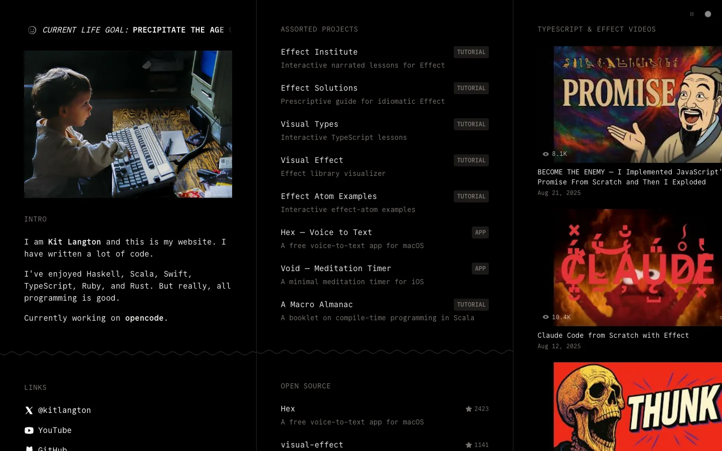Open the PROMISE video thumbnail

click(638, 104)
